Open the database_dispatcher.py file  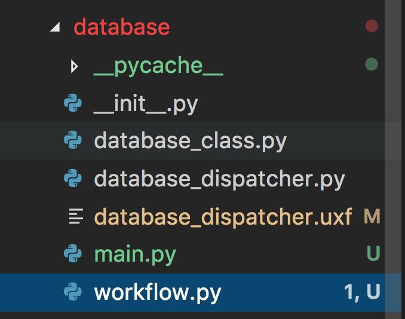click(x=219, y=179)
